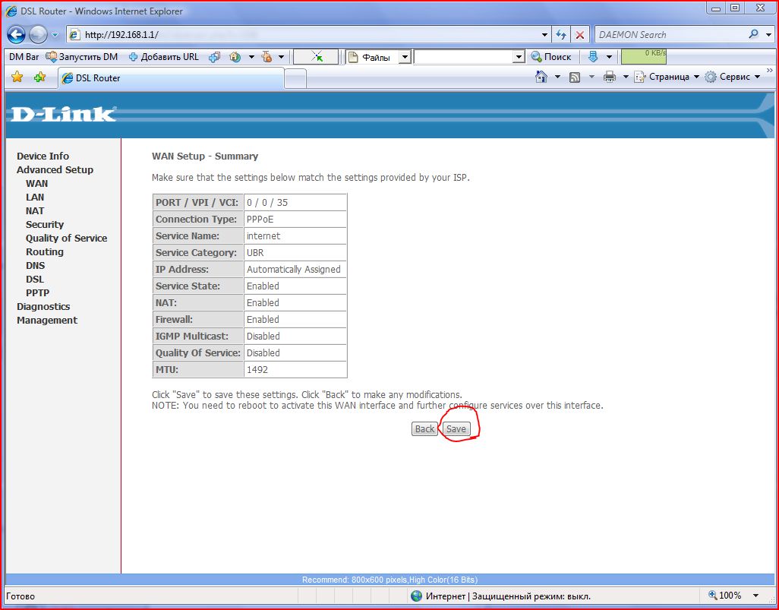Click the Add to Favorites star-plus icon

39,77
